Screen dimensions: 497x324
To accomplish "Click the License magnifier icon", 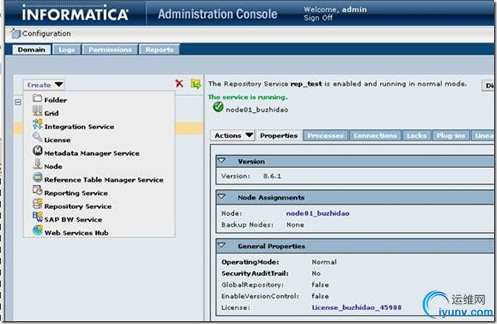I will [37, 137].
